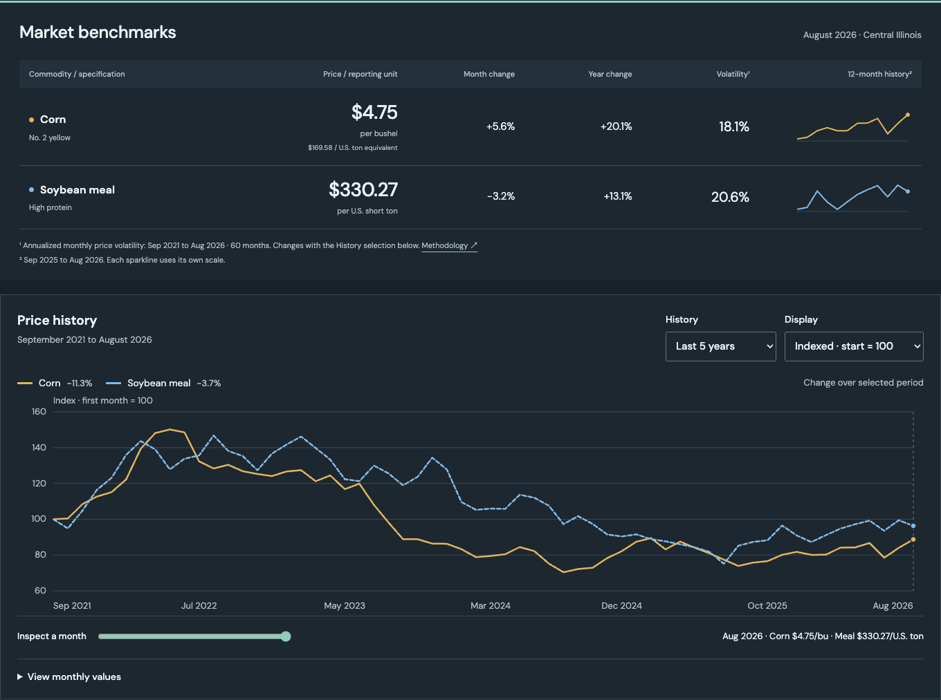Click the September 2021 to August 2026 subtitle
The height and width of the screenshot is (700, 941).
[84, 340]
